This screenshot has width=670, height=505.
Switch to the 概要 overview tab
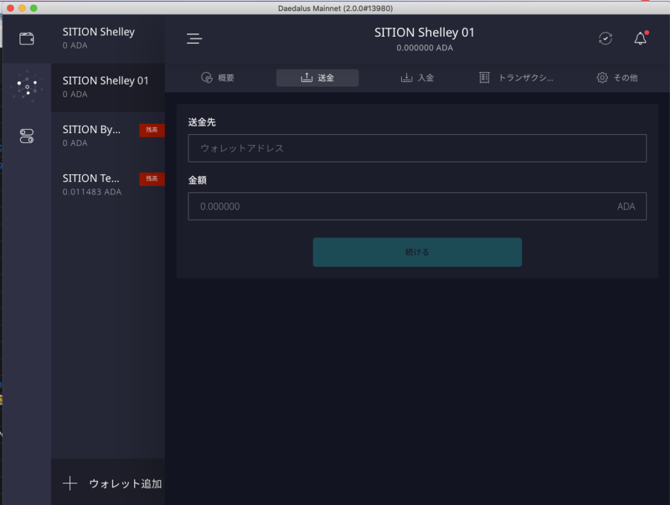(218, 77)
